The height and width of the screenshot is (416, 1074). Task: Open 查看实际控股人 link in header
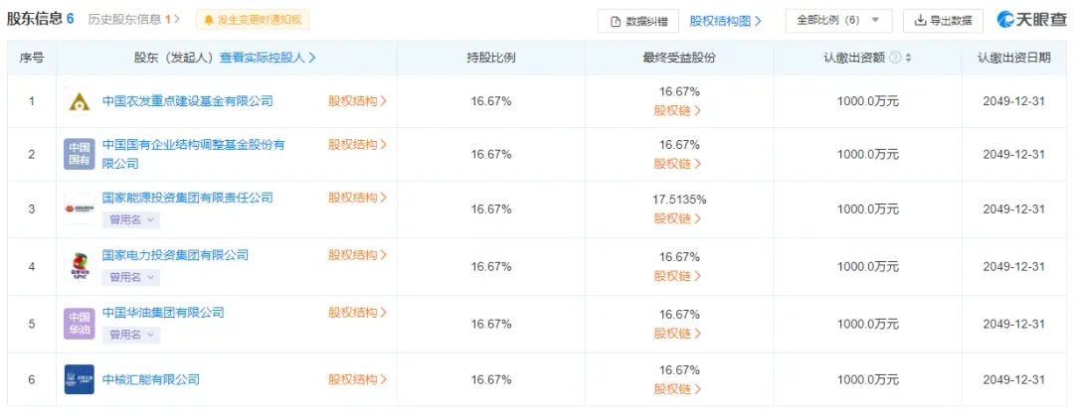(x=268, y=59)
